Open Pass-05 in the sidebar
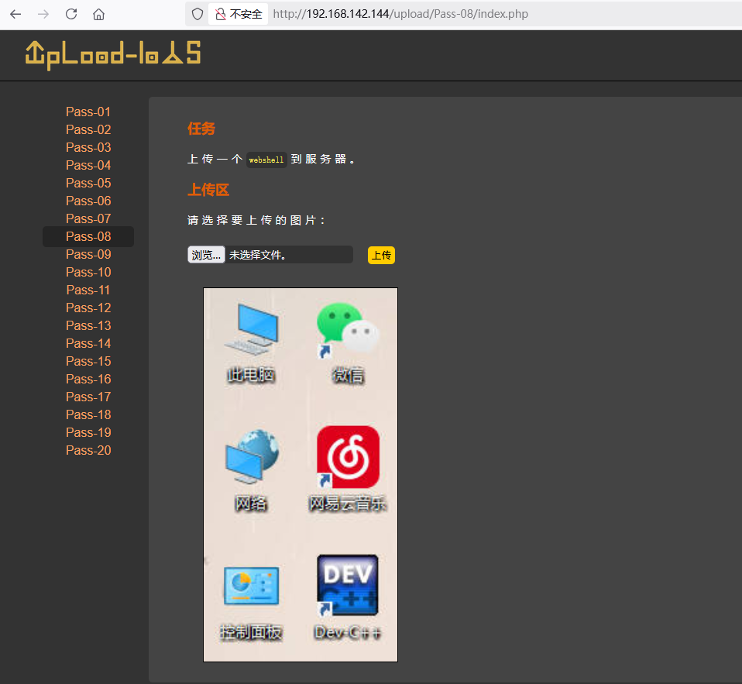This screenshot has width=742, height=684. pos(88,183)
